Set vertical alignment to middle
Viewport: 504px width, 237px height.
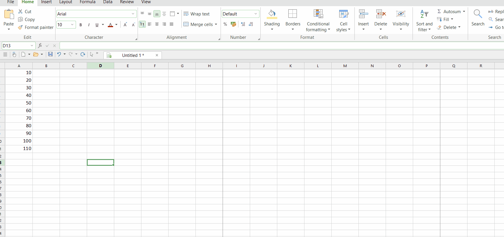[149, 14]
